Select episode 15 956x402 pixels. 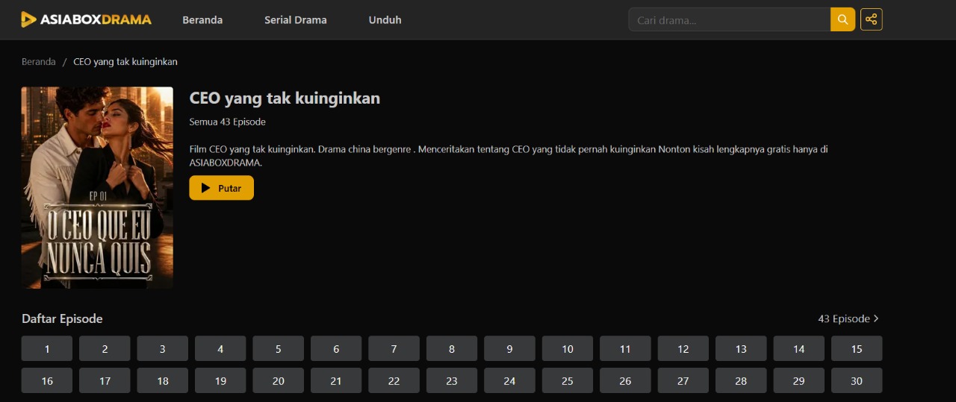(x=857, y=348)
